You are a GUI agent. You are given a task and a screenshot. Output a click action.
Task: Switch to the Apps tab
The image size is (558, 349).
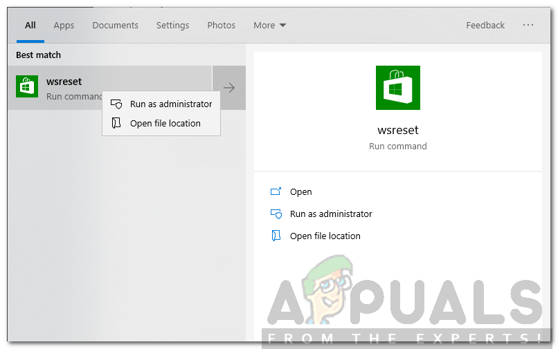(64, 26)
